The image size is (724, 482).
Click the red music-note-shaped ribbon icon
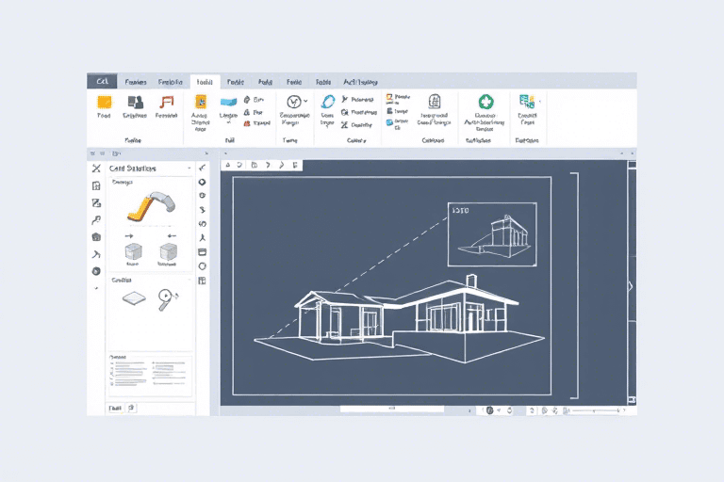[x=167, y=102]
